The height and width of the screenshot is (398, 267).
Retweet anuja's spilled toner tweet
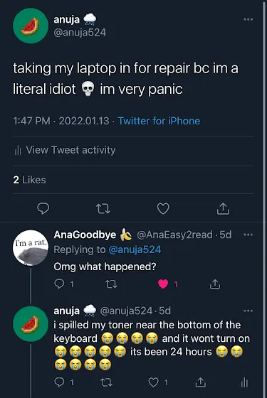pyautogui.click(x=106, y=382)
